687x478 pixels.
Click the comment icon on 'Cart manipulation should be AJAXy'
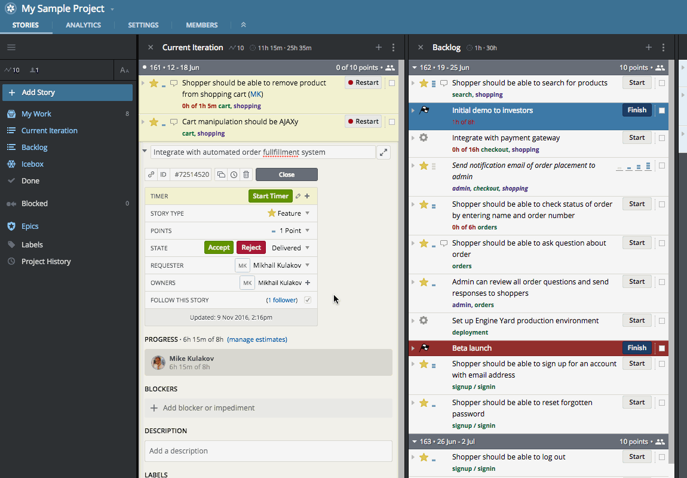coord(174,122)
